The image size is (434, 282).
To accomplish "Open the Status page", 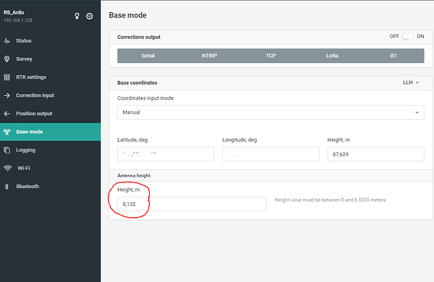I will coord(50,41).
